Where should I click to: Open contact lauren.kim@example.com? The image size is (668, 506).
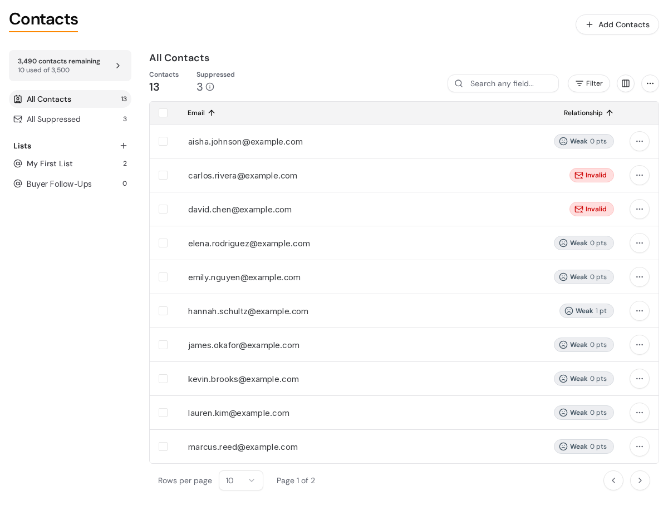239,413
